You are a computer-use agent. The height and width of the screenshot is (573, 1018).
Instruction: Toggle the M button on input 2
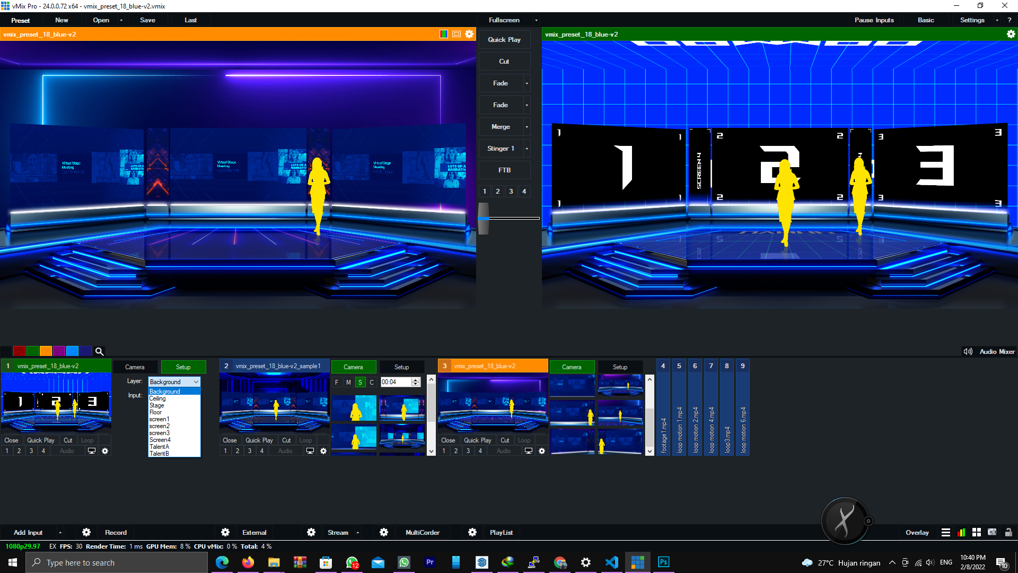pos(348,382)
